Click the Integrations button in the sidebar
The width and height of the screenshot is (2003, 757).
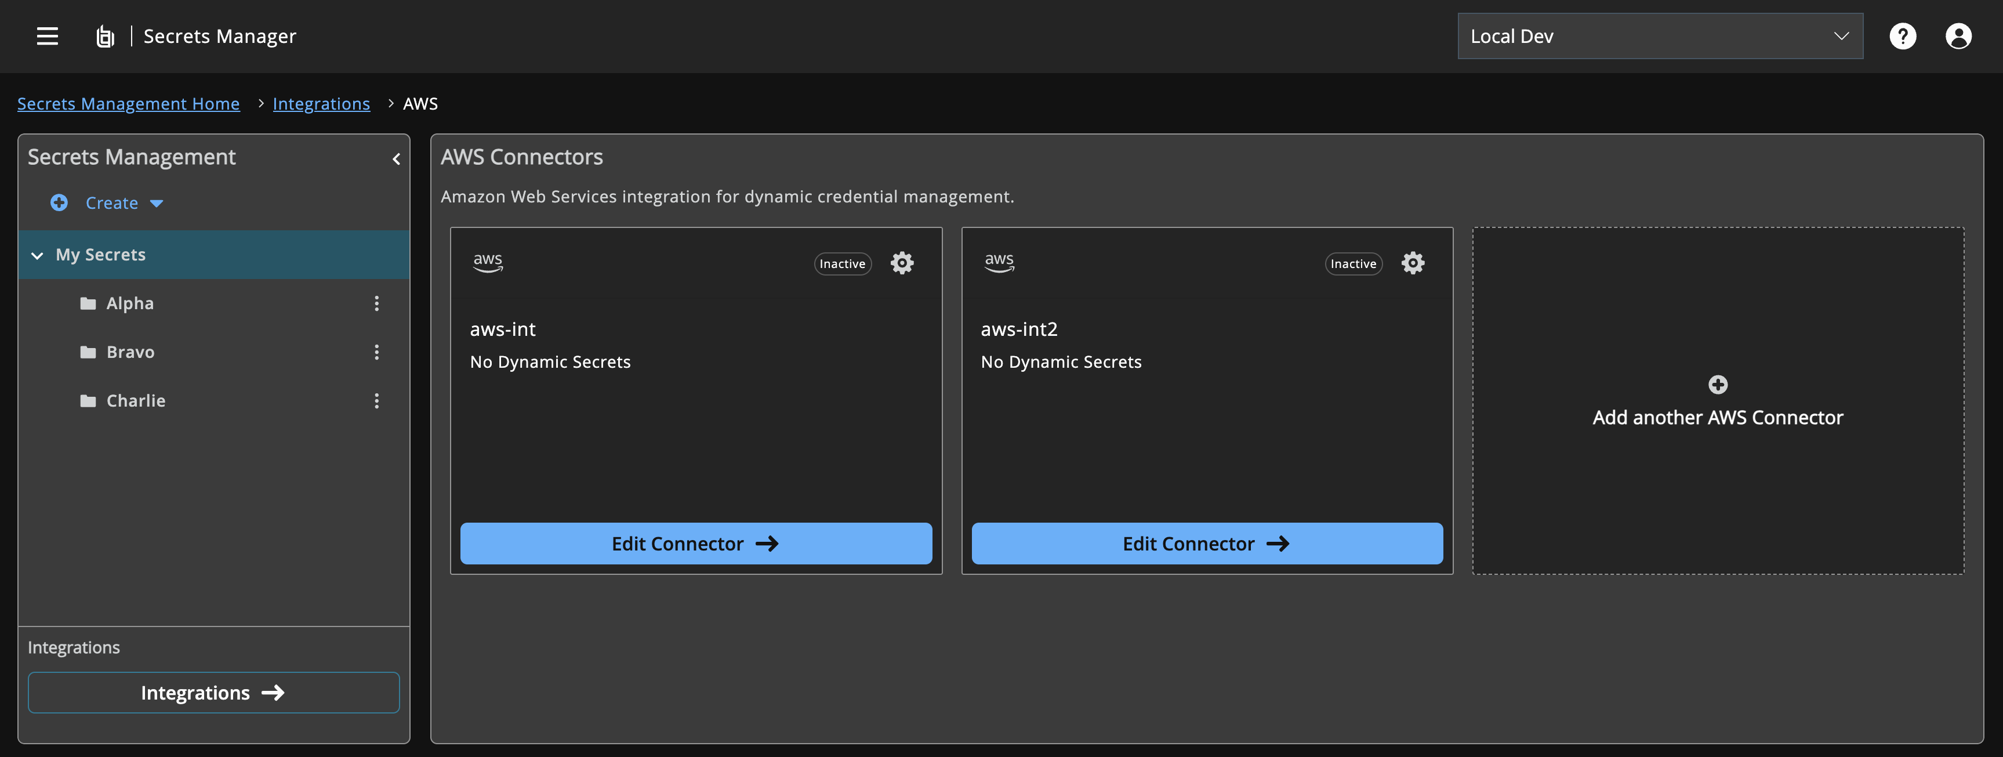point(214,693)
